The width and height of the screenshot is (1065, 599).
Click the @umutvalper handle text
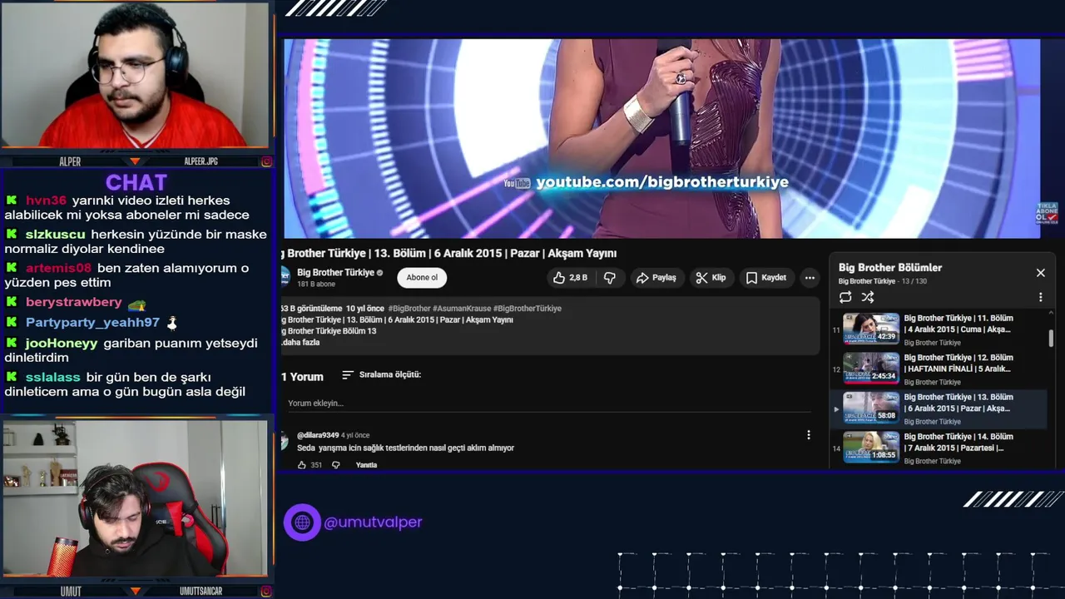(x=373, y=522)
